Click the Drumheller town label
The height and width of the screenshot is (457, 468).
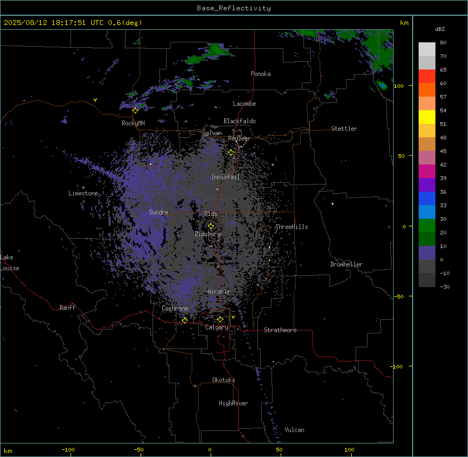pos(346,264)
